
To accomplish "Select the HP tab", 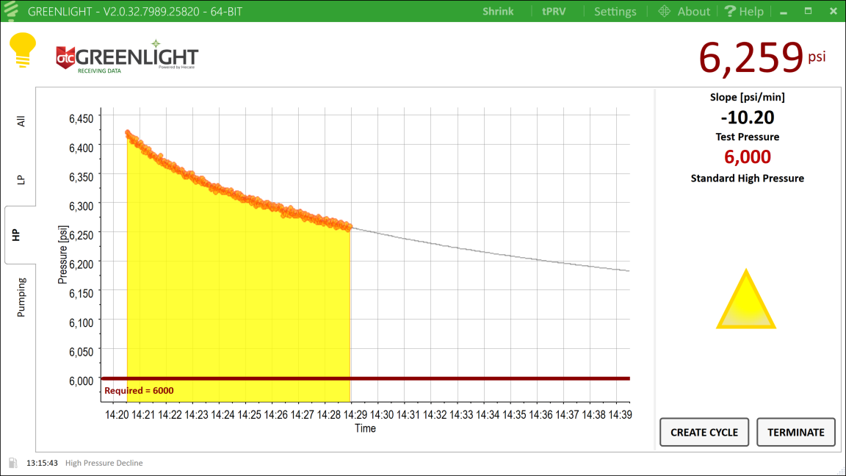I will pos(16,235).
